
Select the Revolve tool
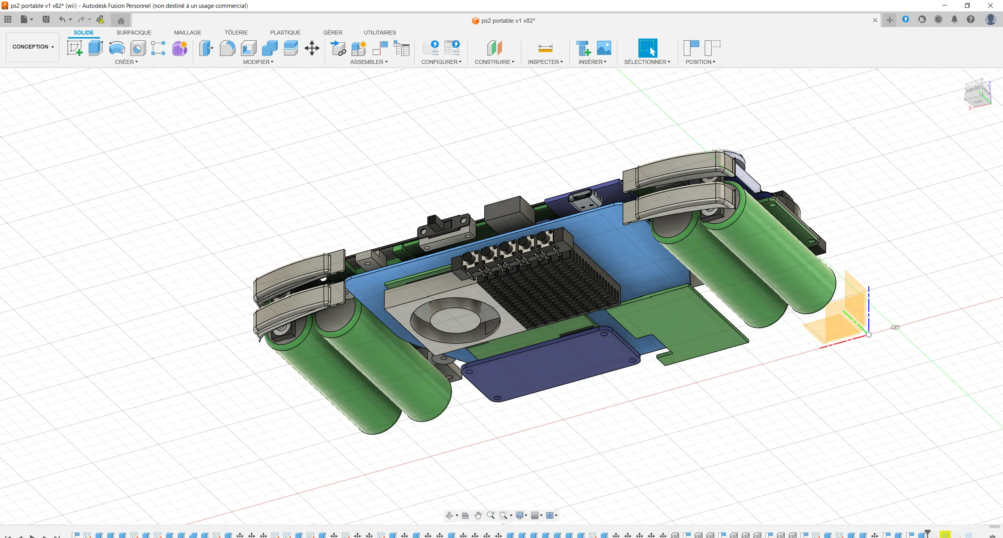[117, 49]
